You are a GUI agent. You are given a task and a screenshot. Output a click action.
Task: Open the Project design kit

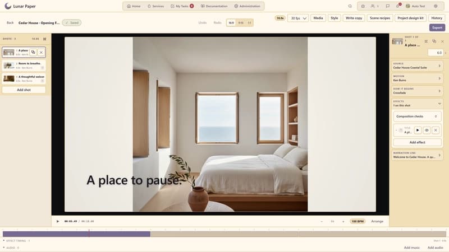(x=410, y=18)
